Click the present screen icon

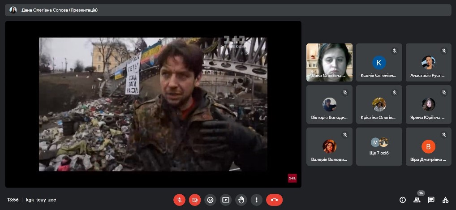pyautogui.click(x=225, y=200)
